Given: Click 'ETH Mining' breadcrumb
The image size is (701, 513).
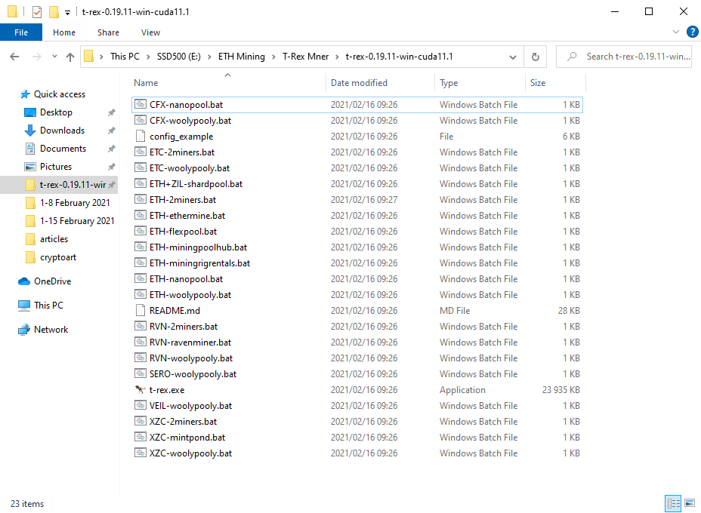Looking at the screenshot, I should click(x=242, y=57).
